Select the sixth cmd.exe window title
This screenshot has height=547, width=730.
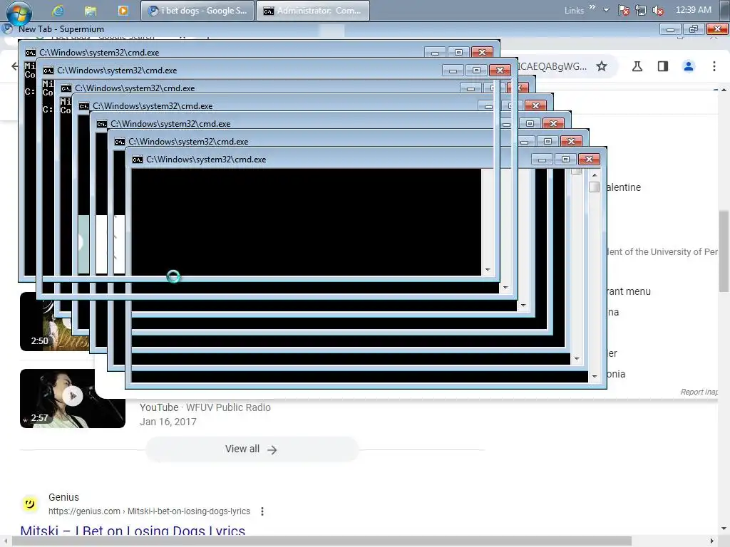(188, 142)
